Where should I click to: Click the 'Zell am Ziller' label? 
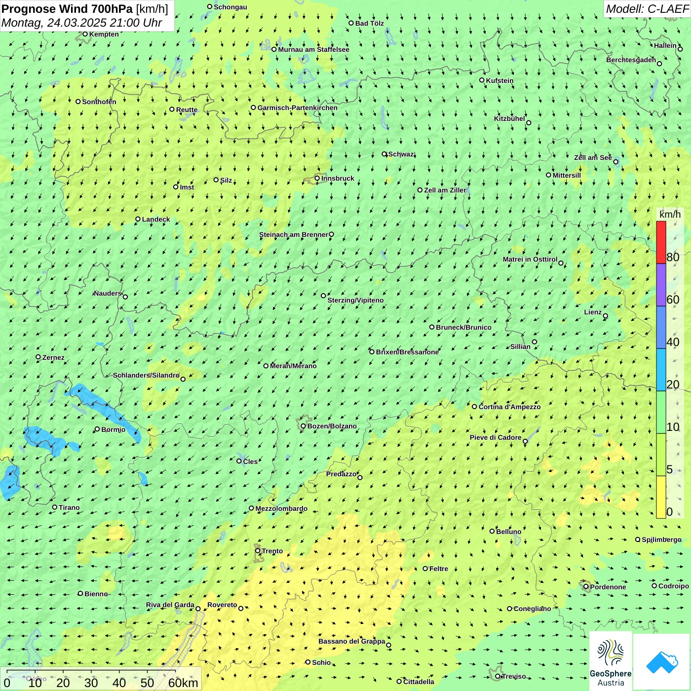(x=445, y=190)
